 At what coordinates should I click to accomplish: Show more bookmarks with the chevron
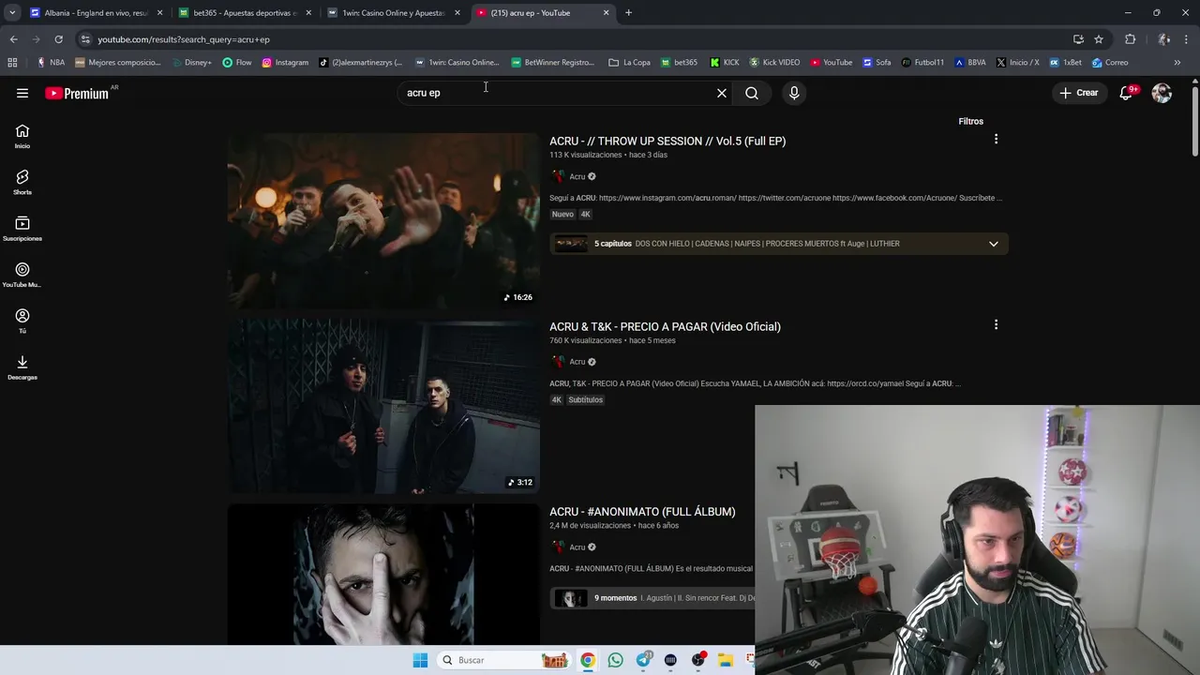[1177, 63]
